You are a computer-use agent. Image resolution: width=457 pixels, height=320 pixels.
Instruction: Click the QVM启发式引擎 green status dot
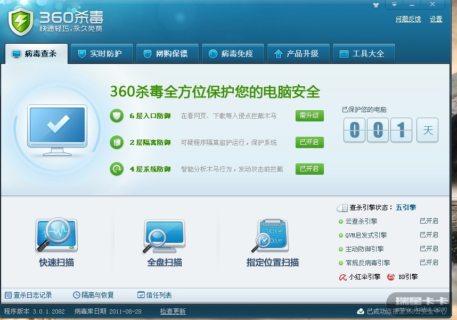coord(340,235)
